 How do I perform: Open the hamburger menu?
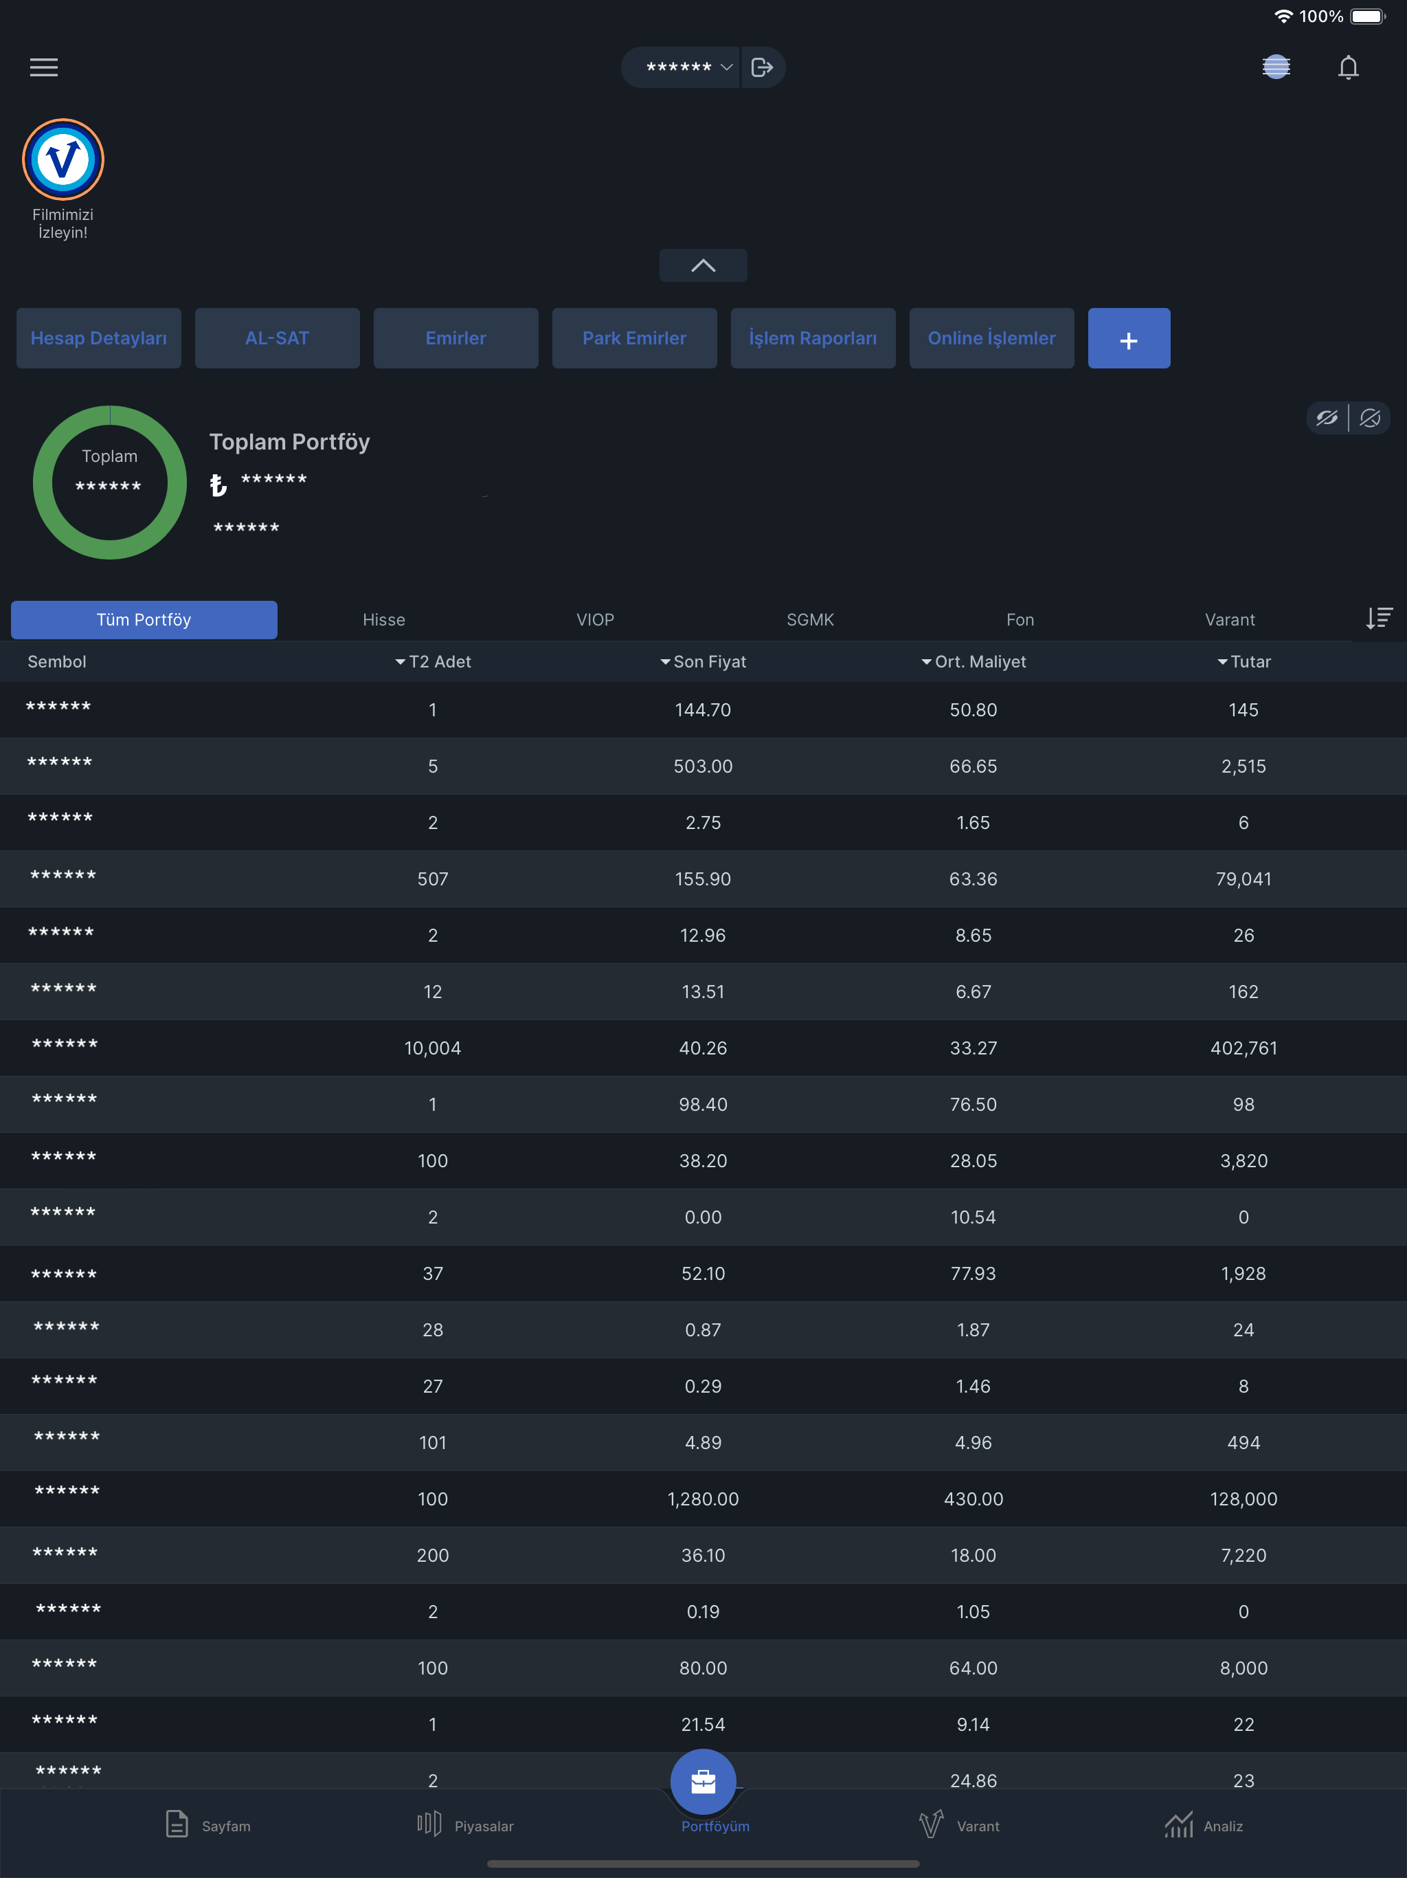[x=44, y=67]
